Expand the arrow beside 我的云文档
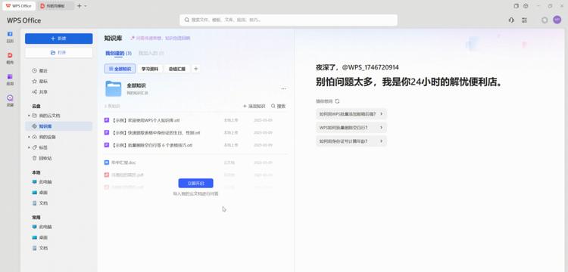568x272 pixels. pos(29,116)
